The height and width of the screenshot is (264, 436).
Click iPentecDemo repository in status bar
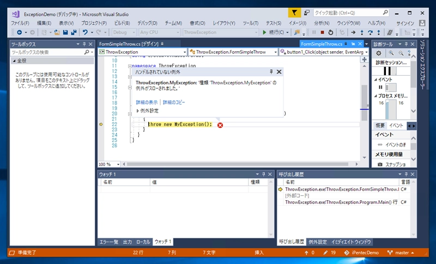(361, 253)
